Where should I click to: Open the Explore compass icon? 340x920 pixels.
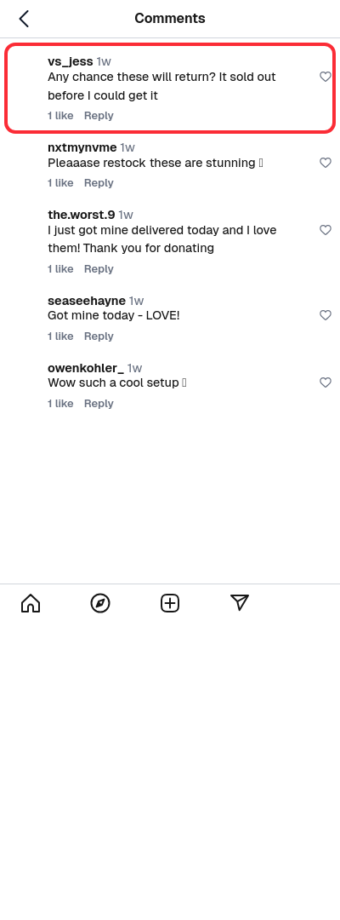[100, 602]
